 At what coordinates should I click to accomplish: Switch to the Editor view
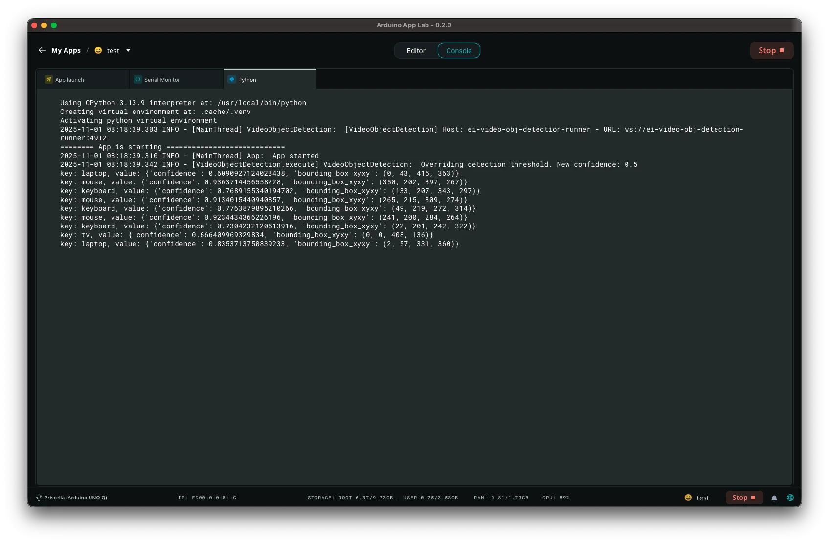point(416,51)
